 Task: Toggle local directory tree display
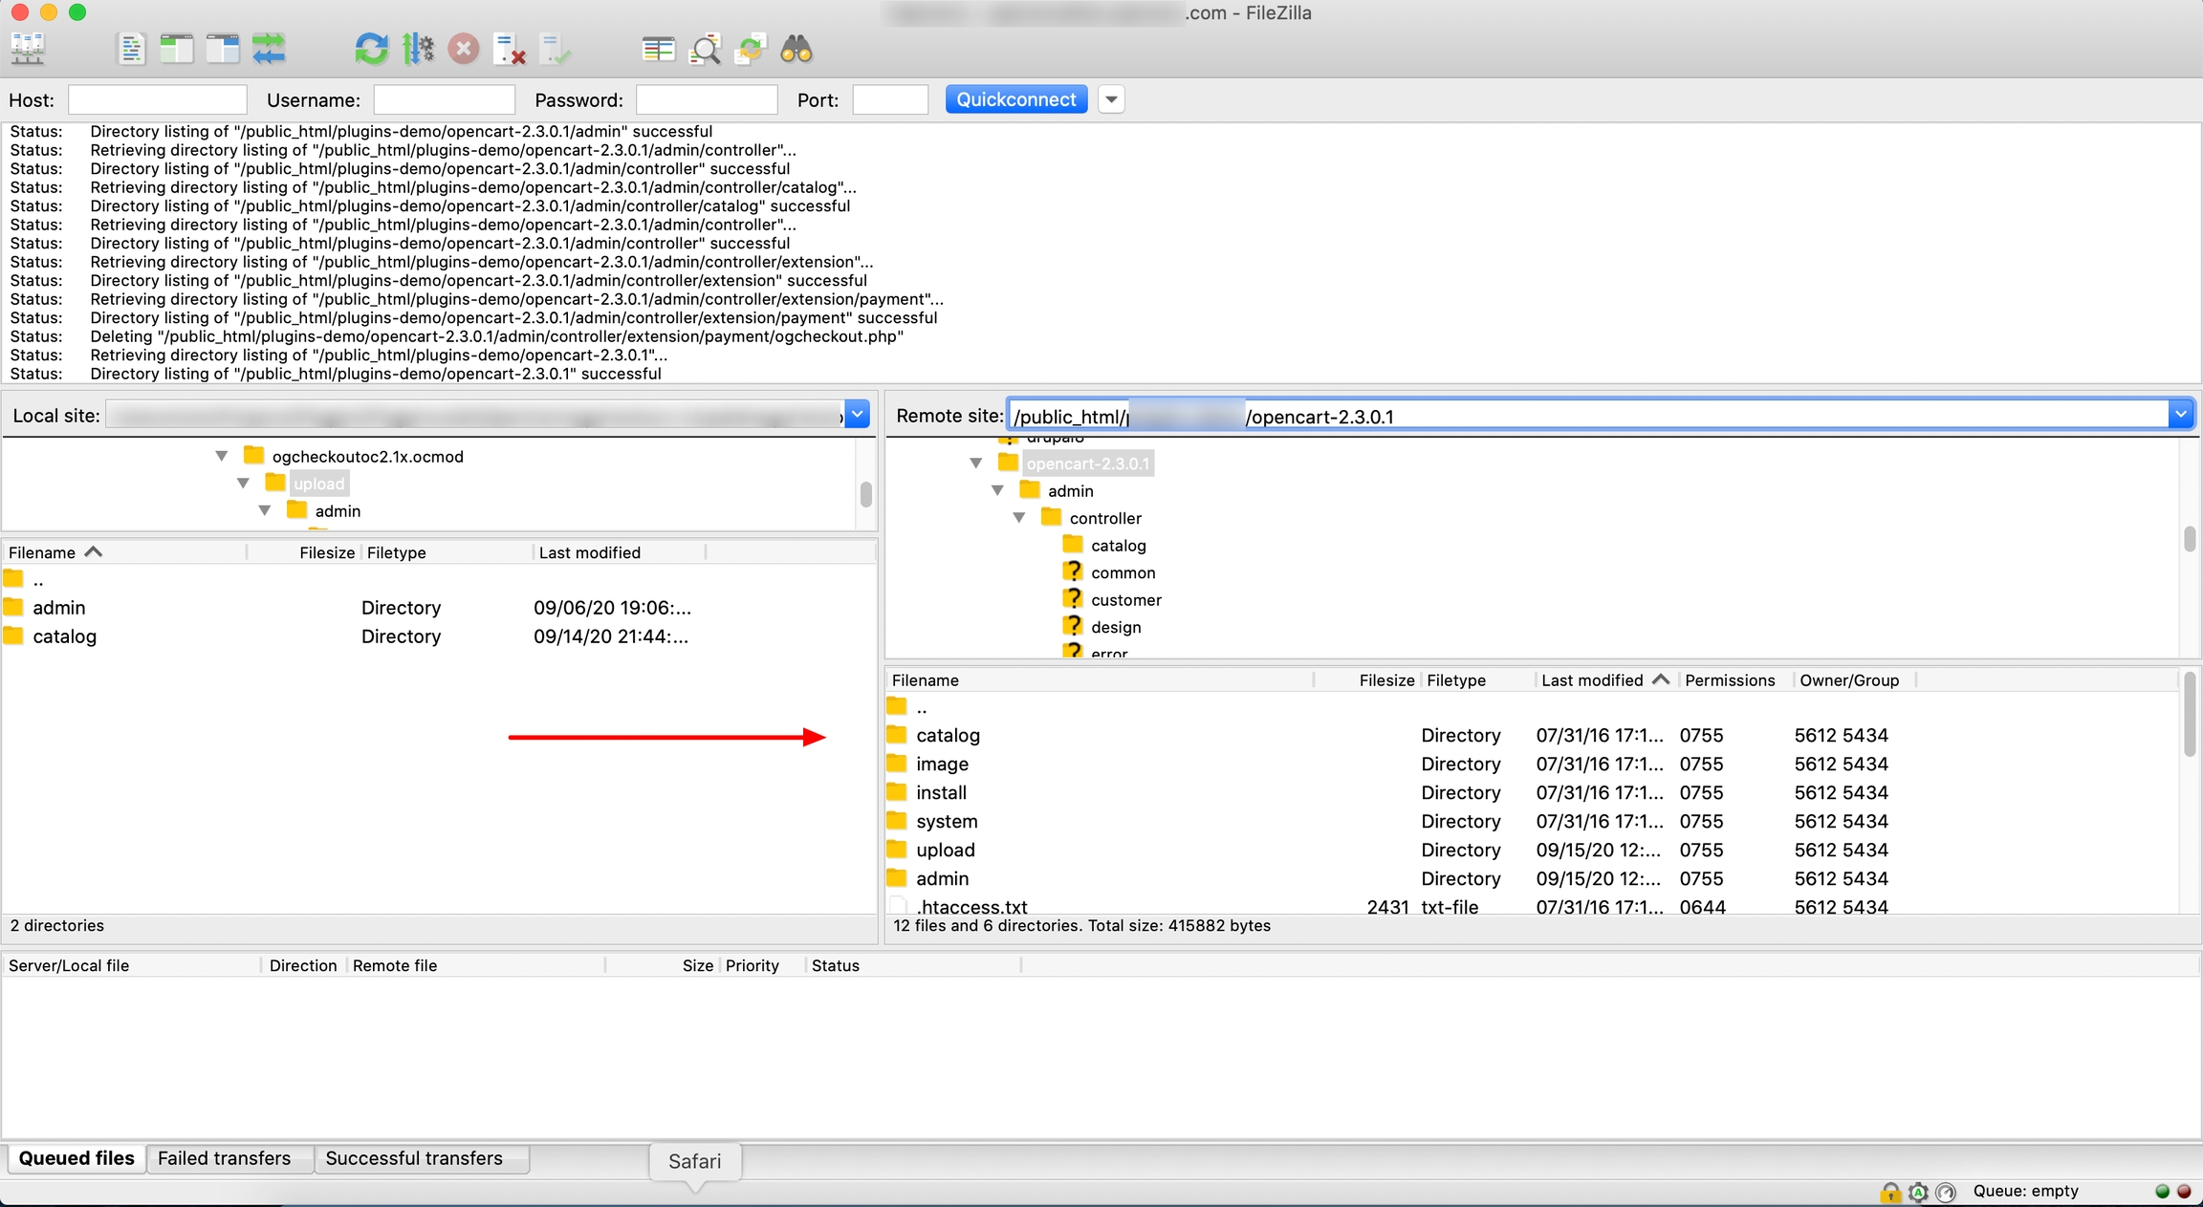coord(177,49)
